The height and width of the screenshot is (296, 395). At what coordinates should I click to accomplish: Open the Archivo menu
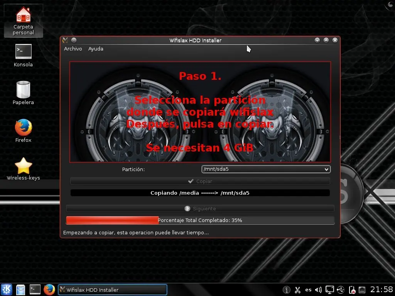(x=73, y=49)
